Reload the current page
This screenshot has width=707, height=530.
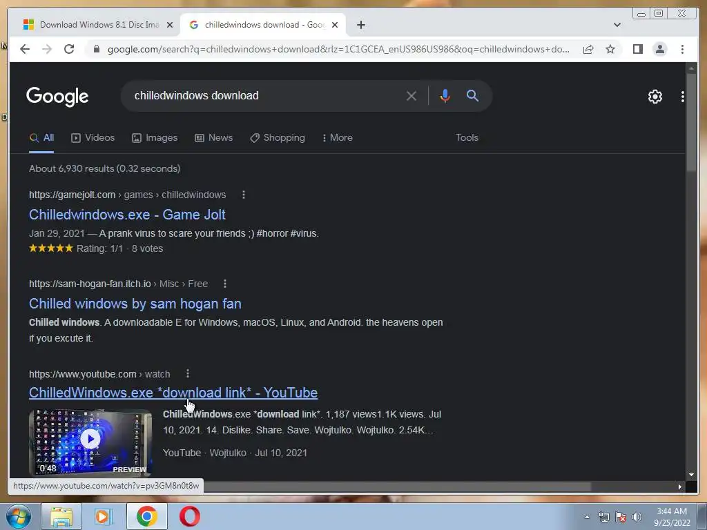pos(69,49)
